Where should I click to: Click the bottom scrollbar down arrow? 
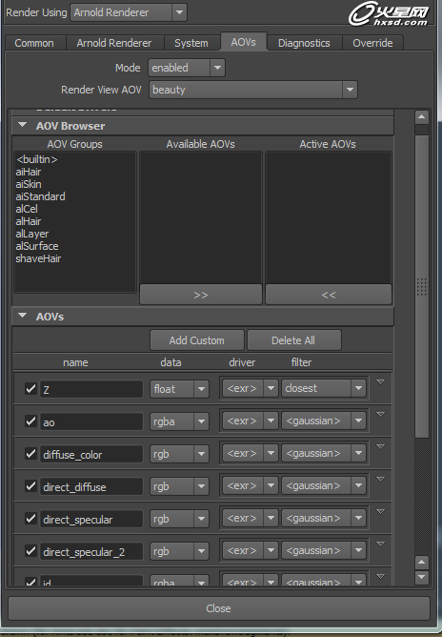point(422,577)
